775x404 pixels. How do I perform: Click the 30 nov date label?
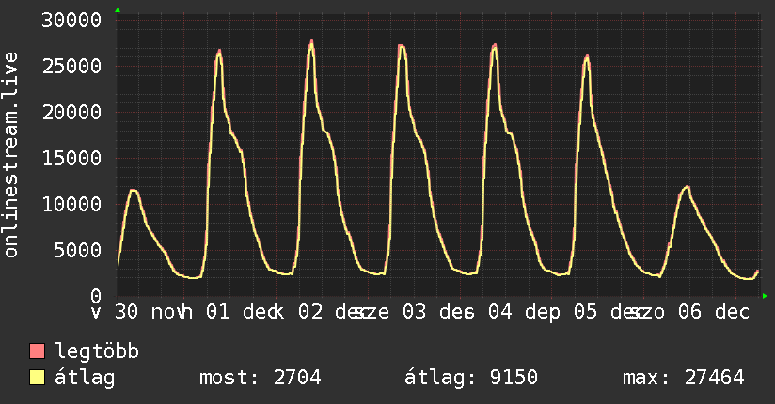coord(151,312)
